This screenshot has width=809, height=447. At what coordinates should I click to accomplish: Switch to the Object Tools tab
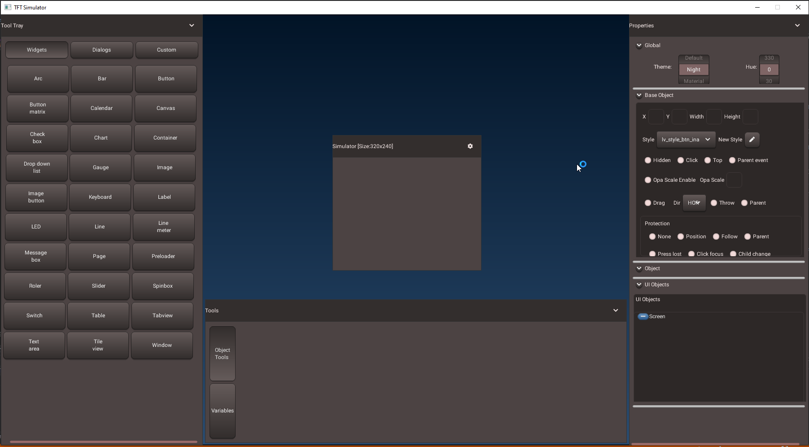click(x=222, y=354)
